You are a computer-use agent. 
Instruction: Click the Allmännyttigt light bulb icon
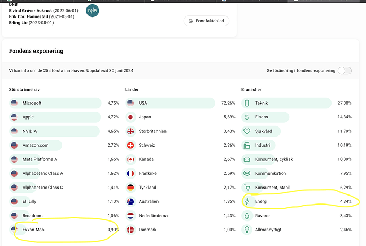click(x=247, y=230)
